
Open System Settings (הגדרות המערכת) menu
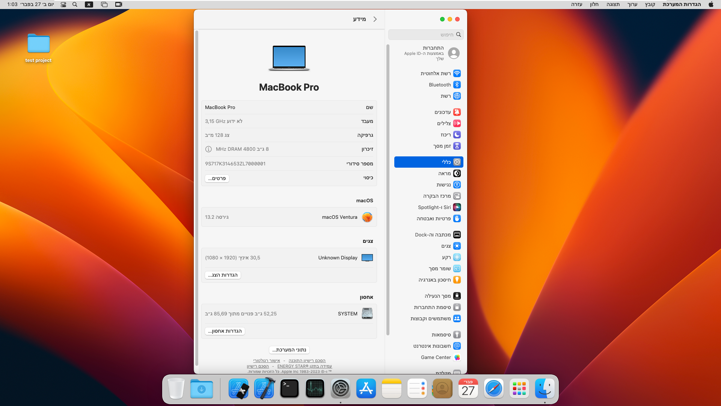pyautogui.click(x=682, y=5)
